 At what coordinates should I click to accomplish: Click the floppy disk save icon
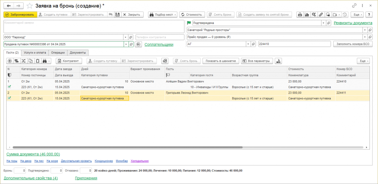coord(117,14)
